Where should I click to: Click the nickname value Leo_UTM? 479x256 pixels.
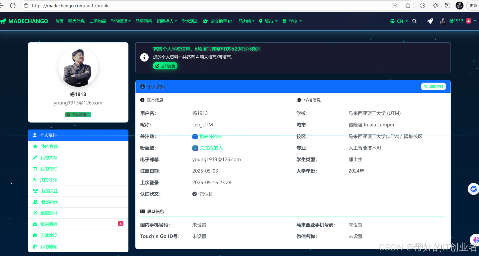(202, 125)
